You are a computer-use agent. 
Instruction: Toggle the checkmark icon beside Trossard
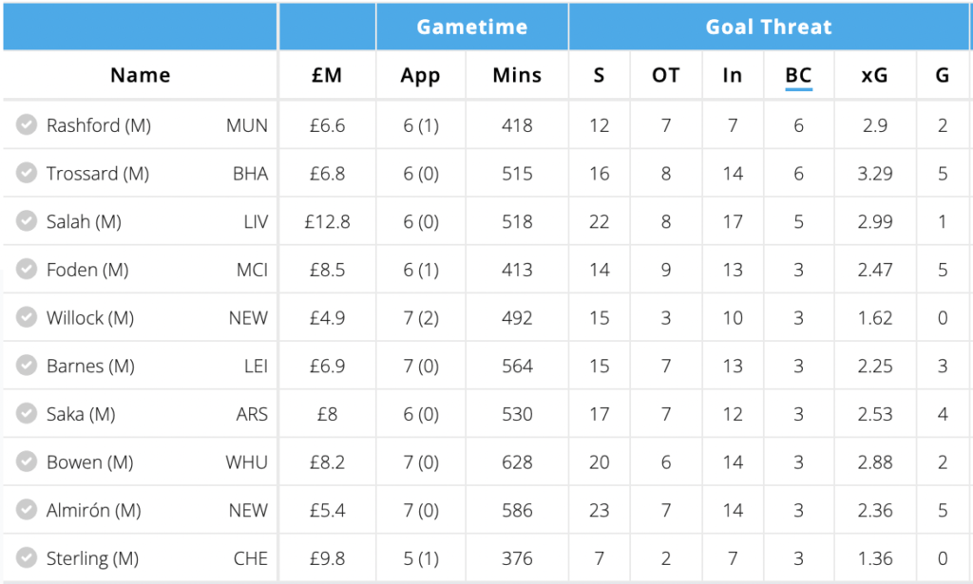(x=27, y=174)
